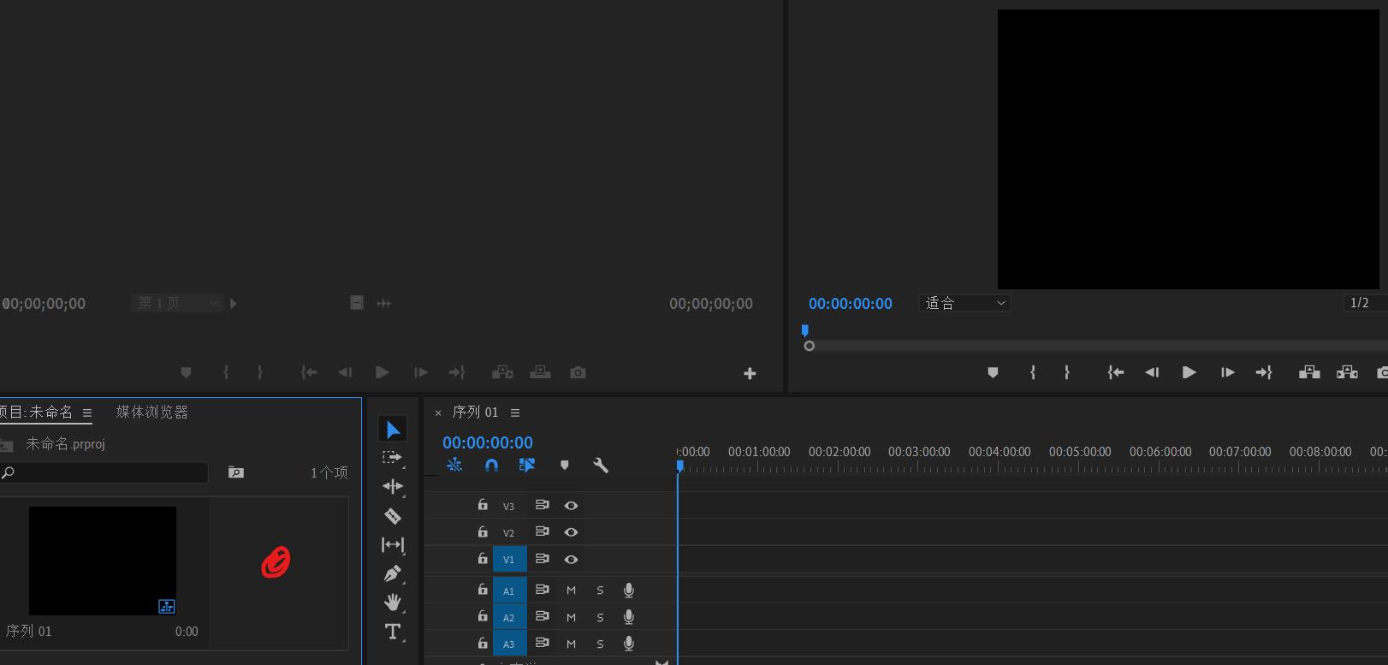Mute the A1 audio track
Image resolution: width=1388 pixels, height=665 pixels.
(x=571, y=591)
